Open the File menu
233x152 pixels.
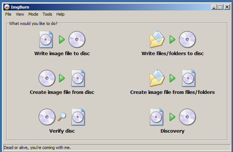(x=8, y=14)
